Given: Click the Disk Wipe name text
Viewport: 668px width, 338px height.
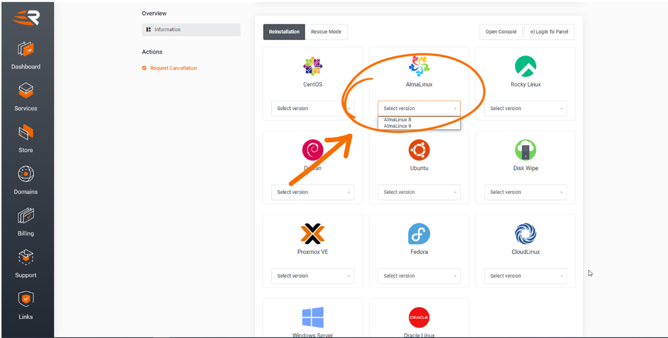Looking at the screenshot, I should tap(526, 168).
